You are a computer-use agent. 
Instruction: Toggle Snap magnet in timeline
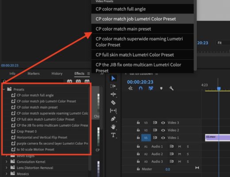pyautogui.click(x=141, y=88)
